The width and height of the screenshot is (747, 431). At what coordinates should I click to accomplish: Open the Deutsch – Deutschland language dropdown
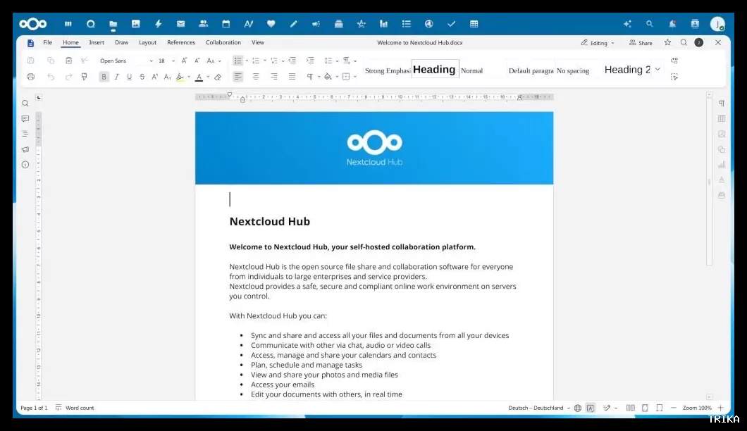539,408
